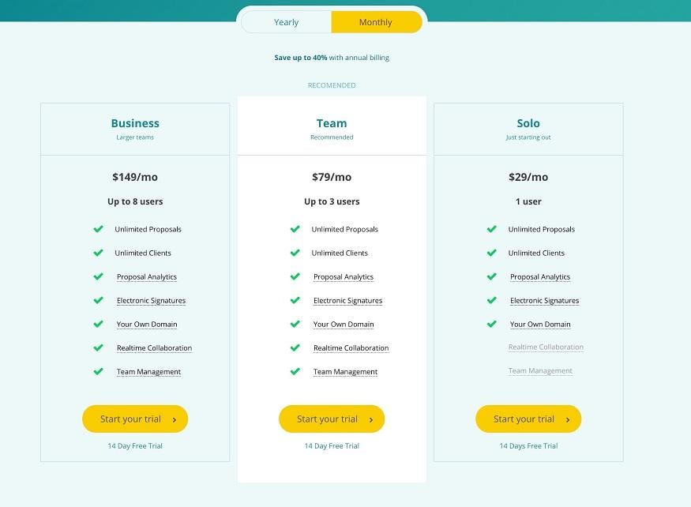Start your trial for the Team plan
Screen dimensions: 691x507
332,419
